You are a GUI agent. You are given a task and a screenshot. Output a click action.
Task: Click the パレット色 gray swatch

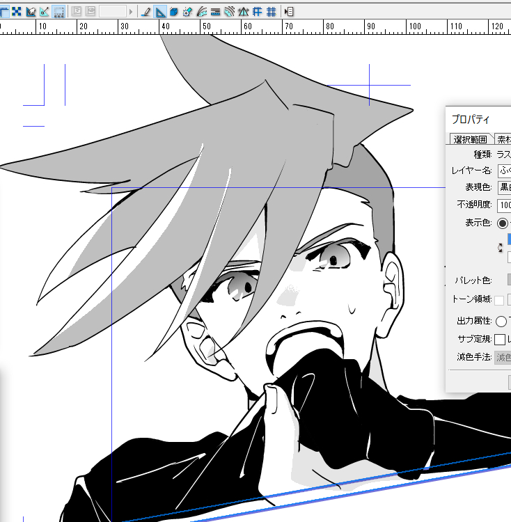pos(510,280)
